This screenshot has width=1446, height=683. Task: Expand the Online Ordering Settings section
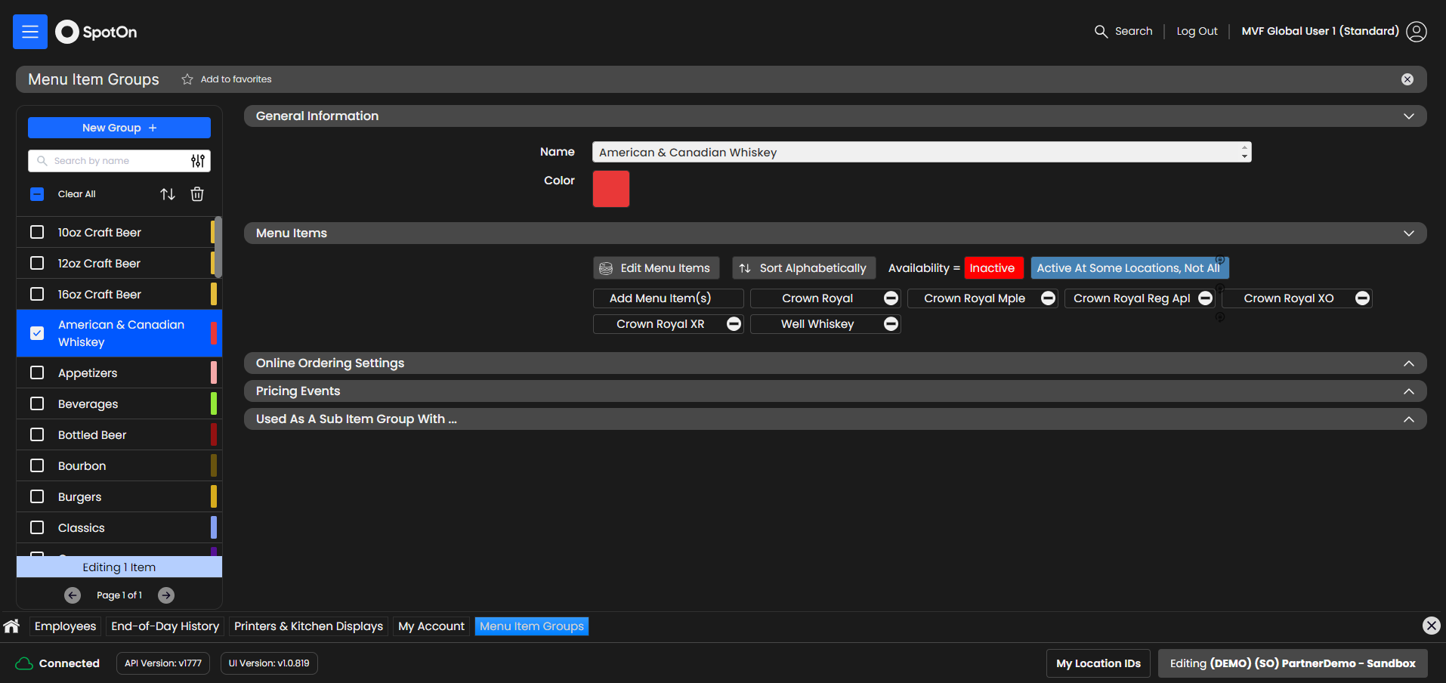pyautogui.click(x=1409, y=363)
